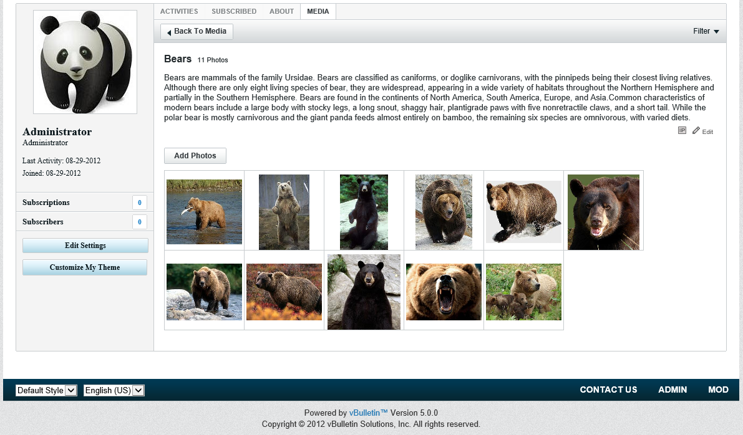Viewport: 743px width, 435px height.
Task: Open photo of bear with cubs in grass
Action: [x=523, y=292]
